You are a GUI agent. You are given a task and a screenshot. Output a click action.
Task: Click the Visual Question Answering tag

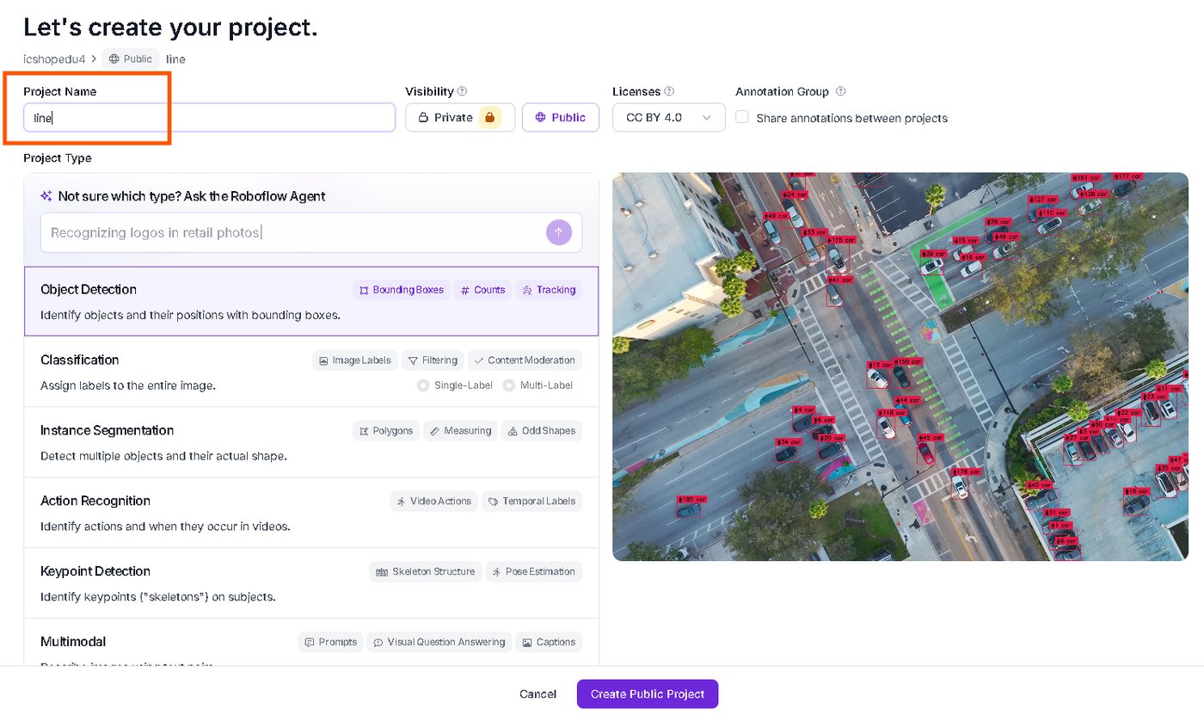click(439, 643)
